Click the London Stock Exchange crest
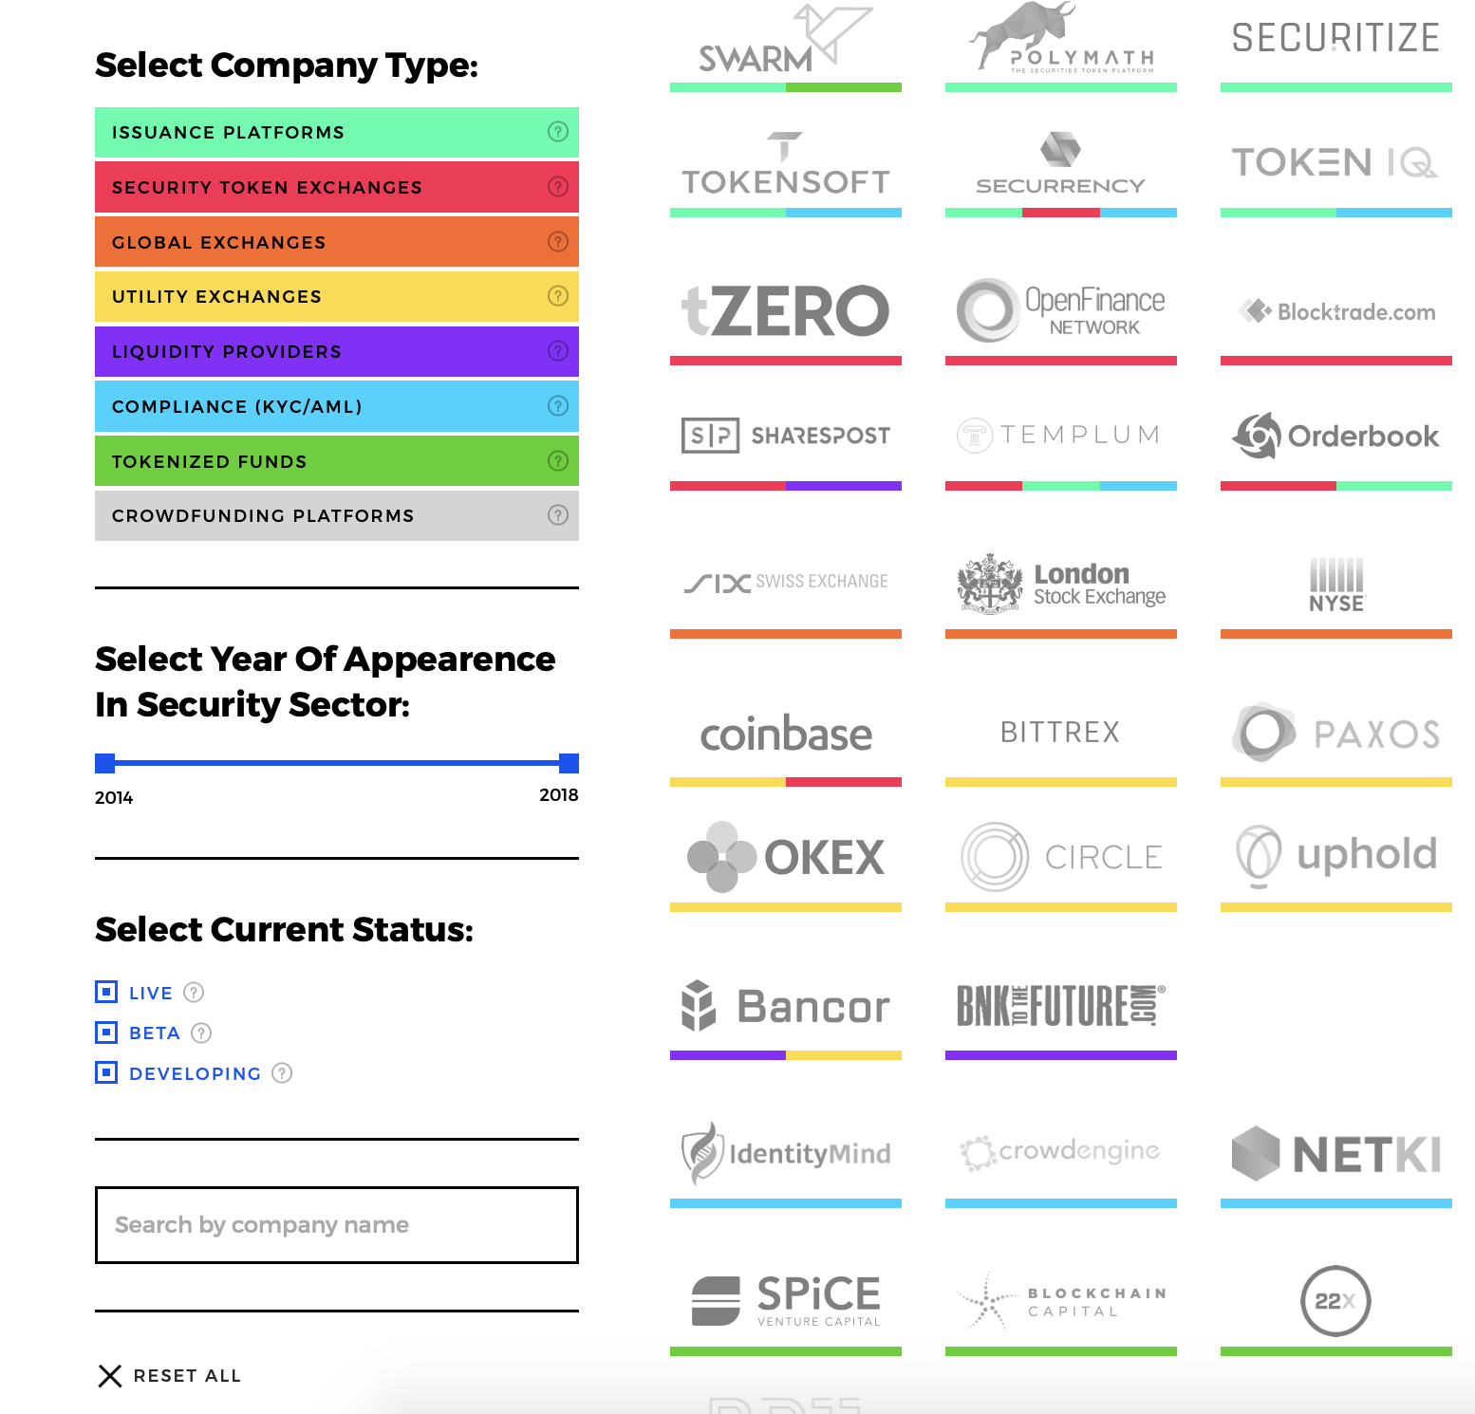The height and width of the screenshot is (1414, 1475). point(1060,582)
